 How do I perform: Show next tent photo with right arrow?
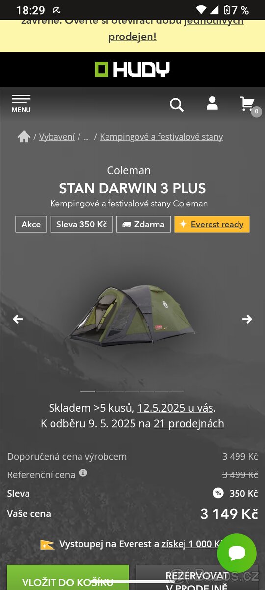click(x=247, y=319)
